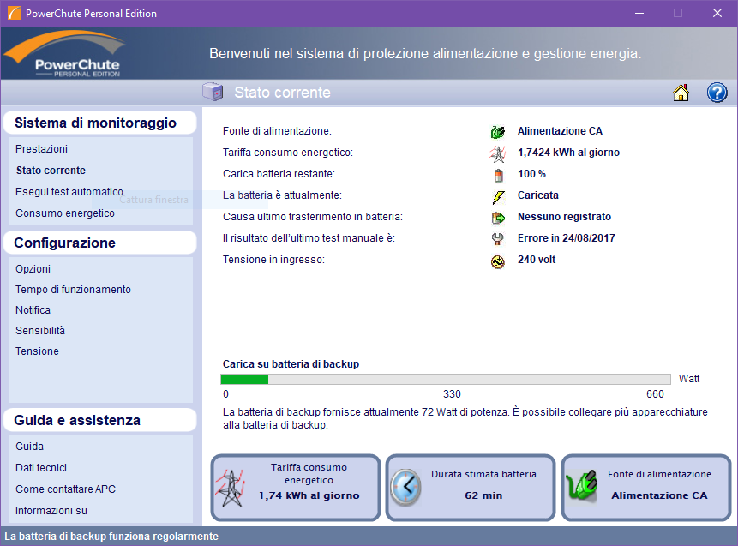Click the pylon icon in Tariffa consumo energetico card

point(231,488)
